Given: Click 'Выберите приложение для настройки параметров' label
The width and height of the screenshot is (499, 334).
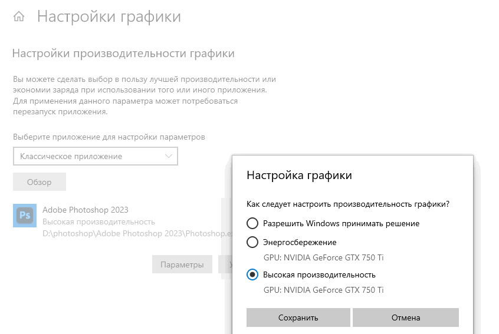Looking at the screenshot, I should tap(109, 137).
